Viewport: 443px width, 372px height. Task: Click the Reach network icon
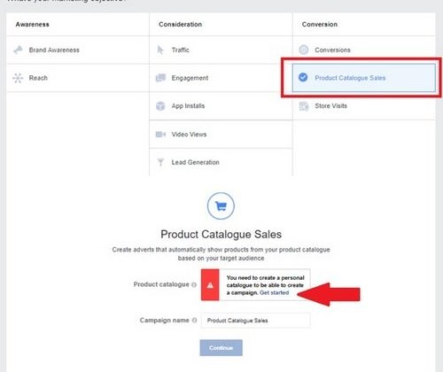[x=18, y=78]
